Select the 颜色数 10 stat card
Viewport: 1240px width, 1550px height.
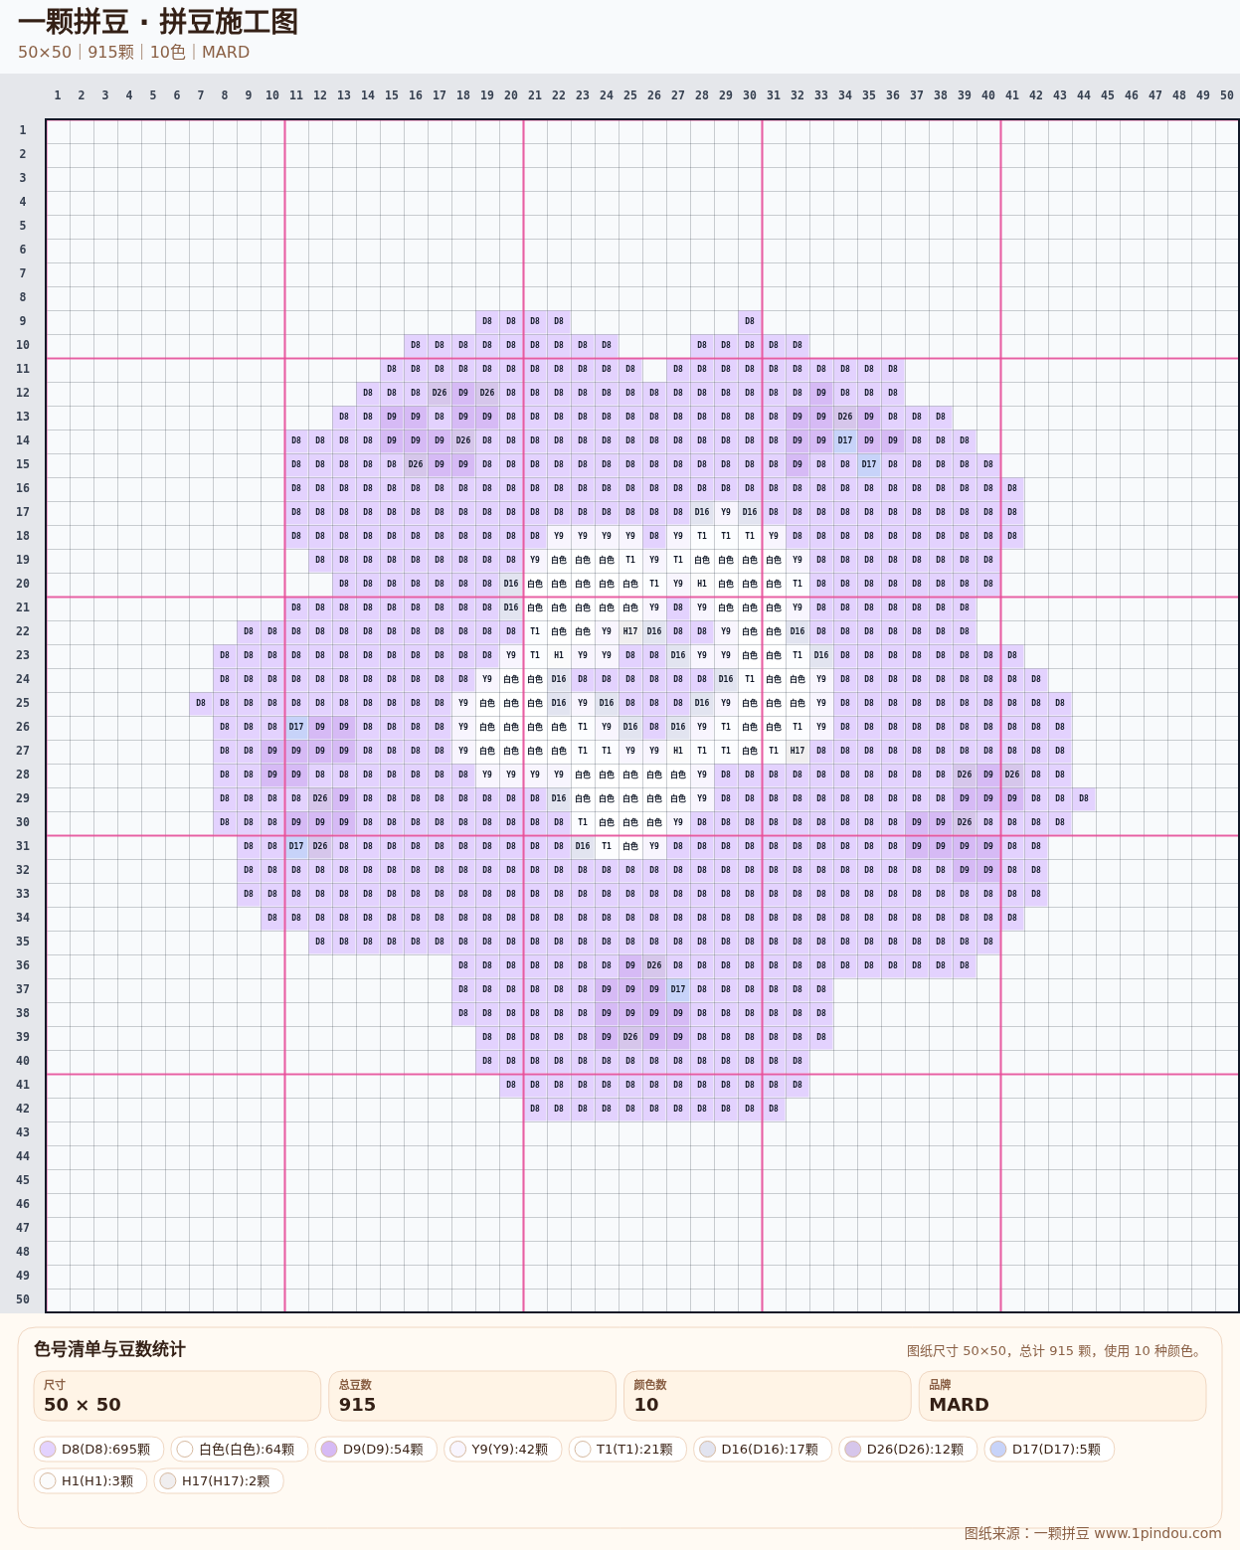(x=768, y=1396)
